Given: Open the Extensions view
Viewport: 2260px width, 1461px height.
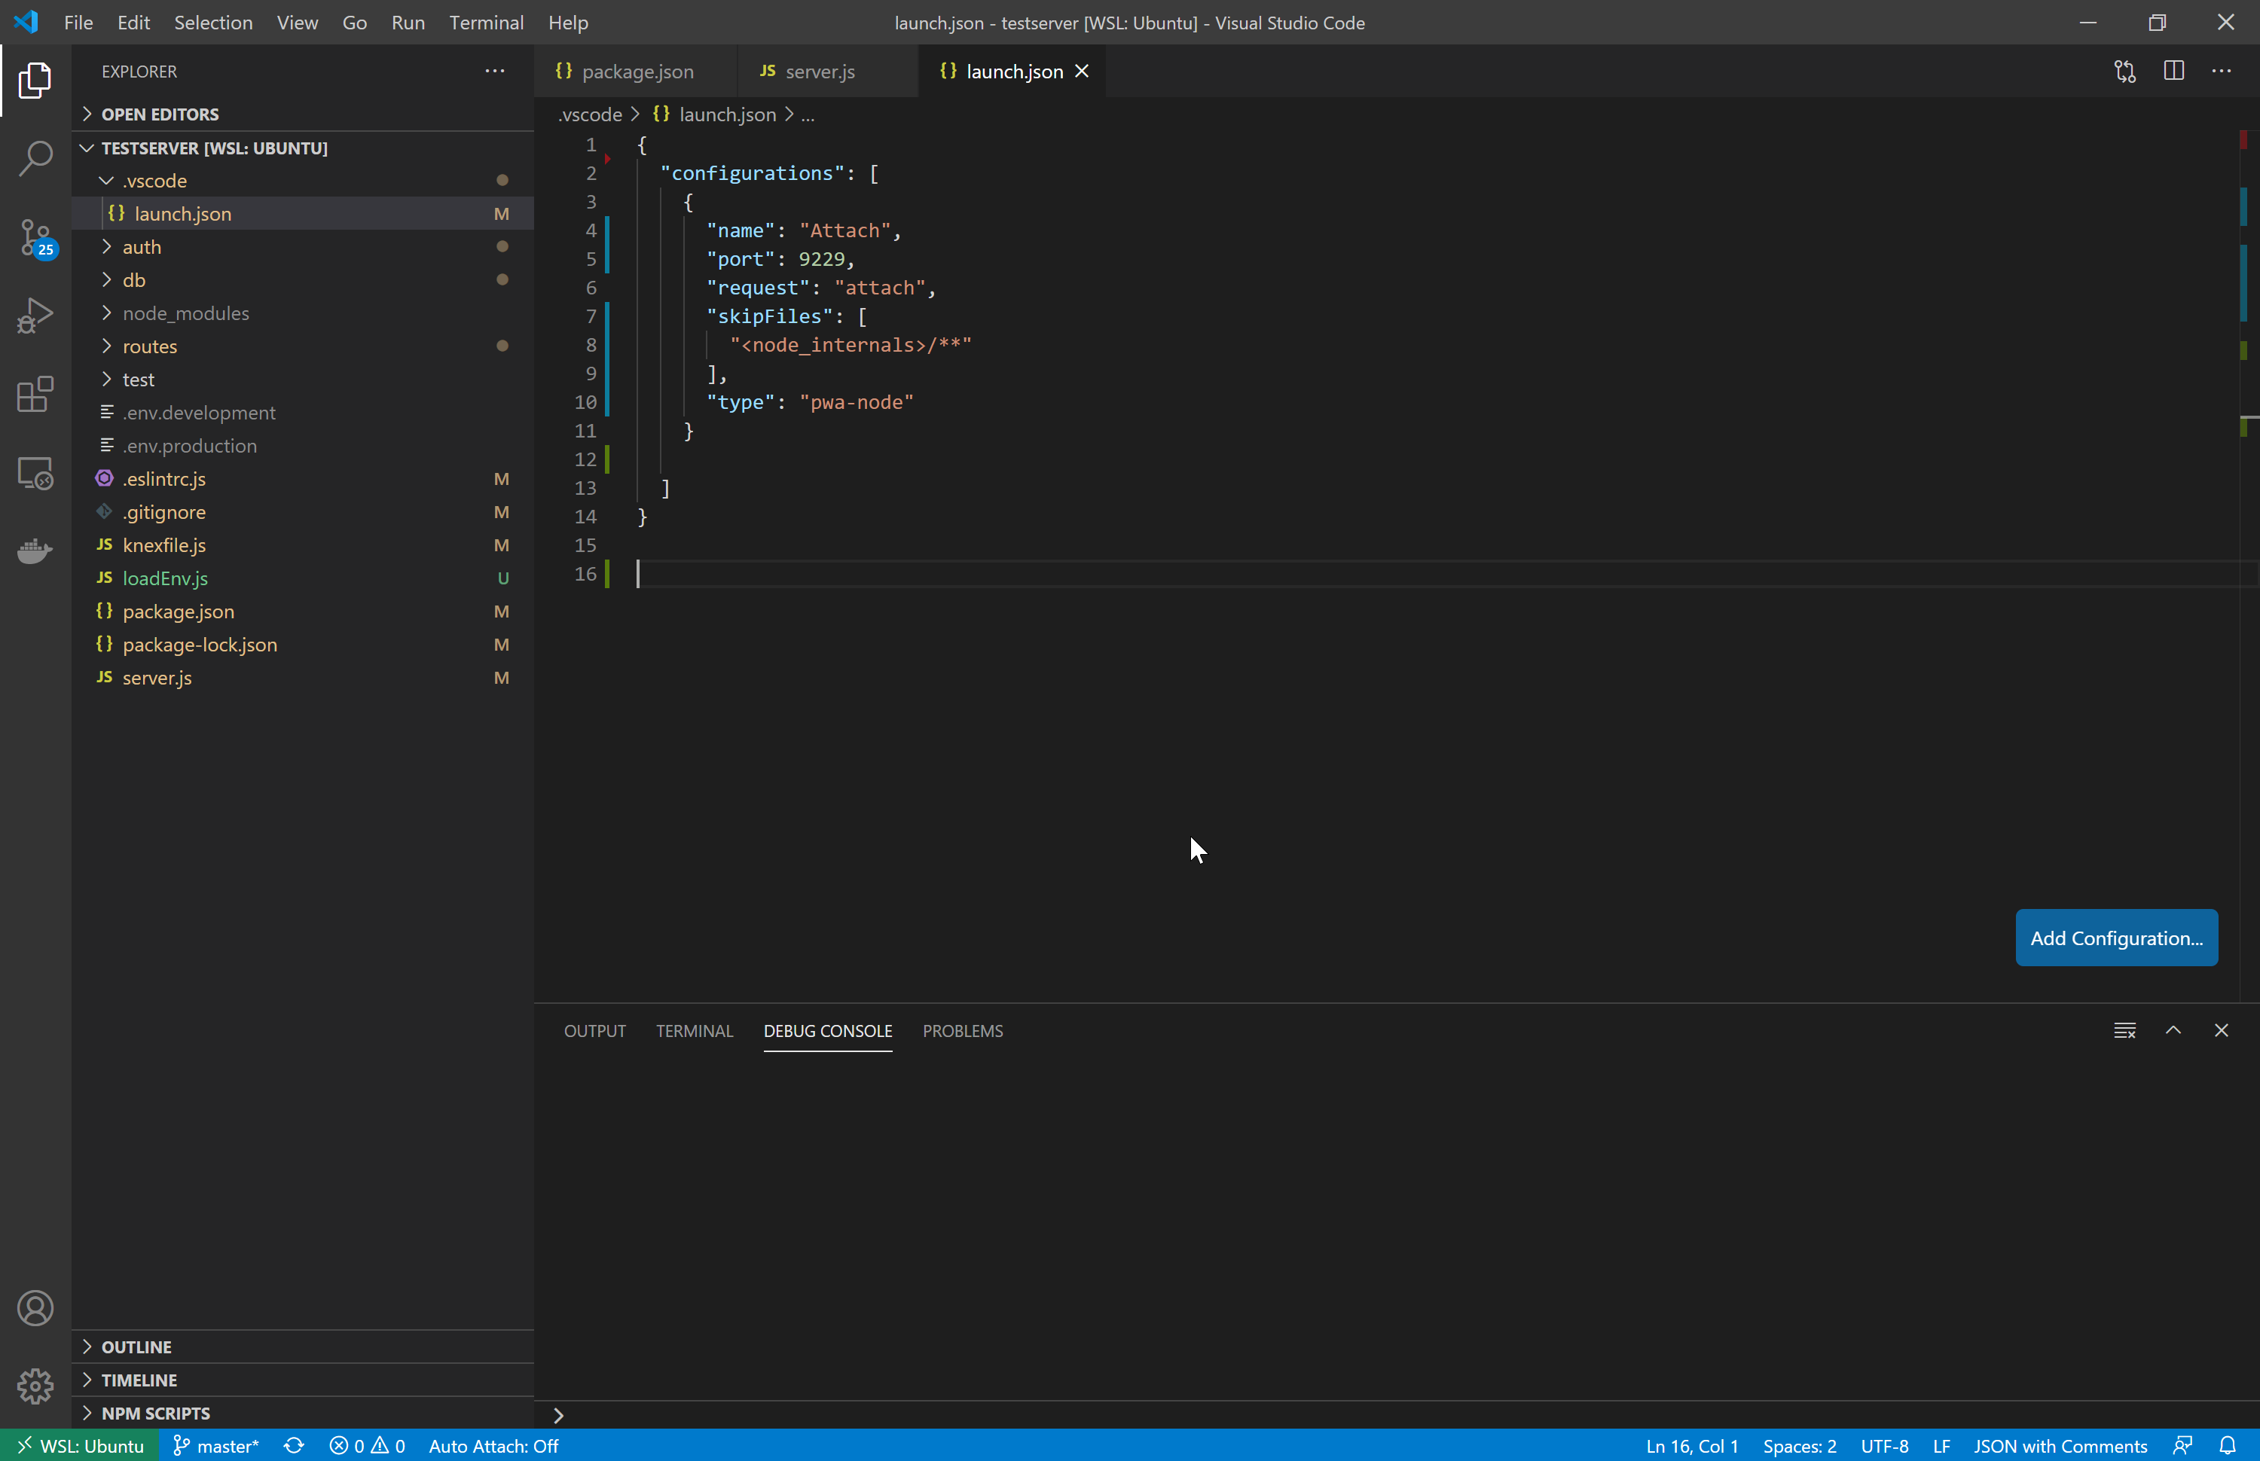Looking at the screenshot, I should tap(35, 394).
